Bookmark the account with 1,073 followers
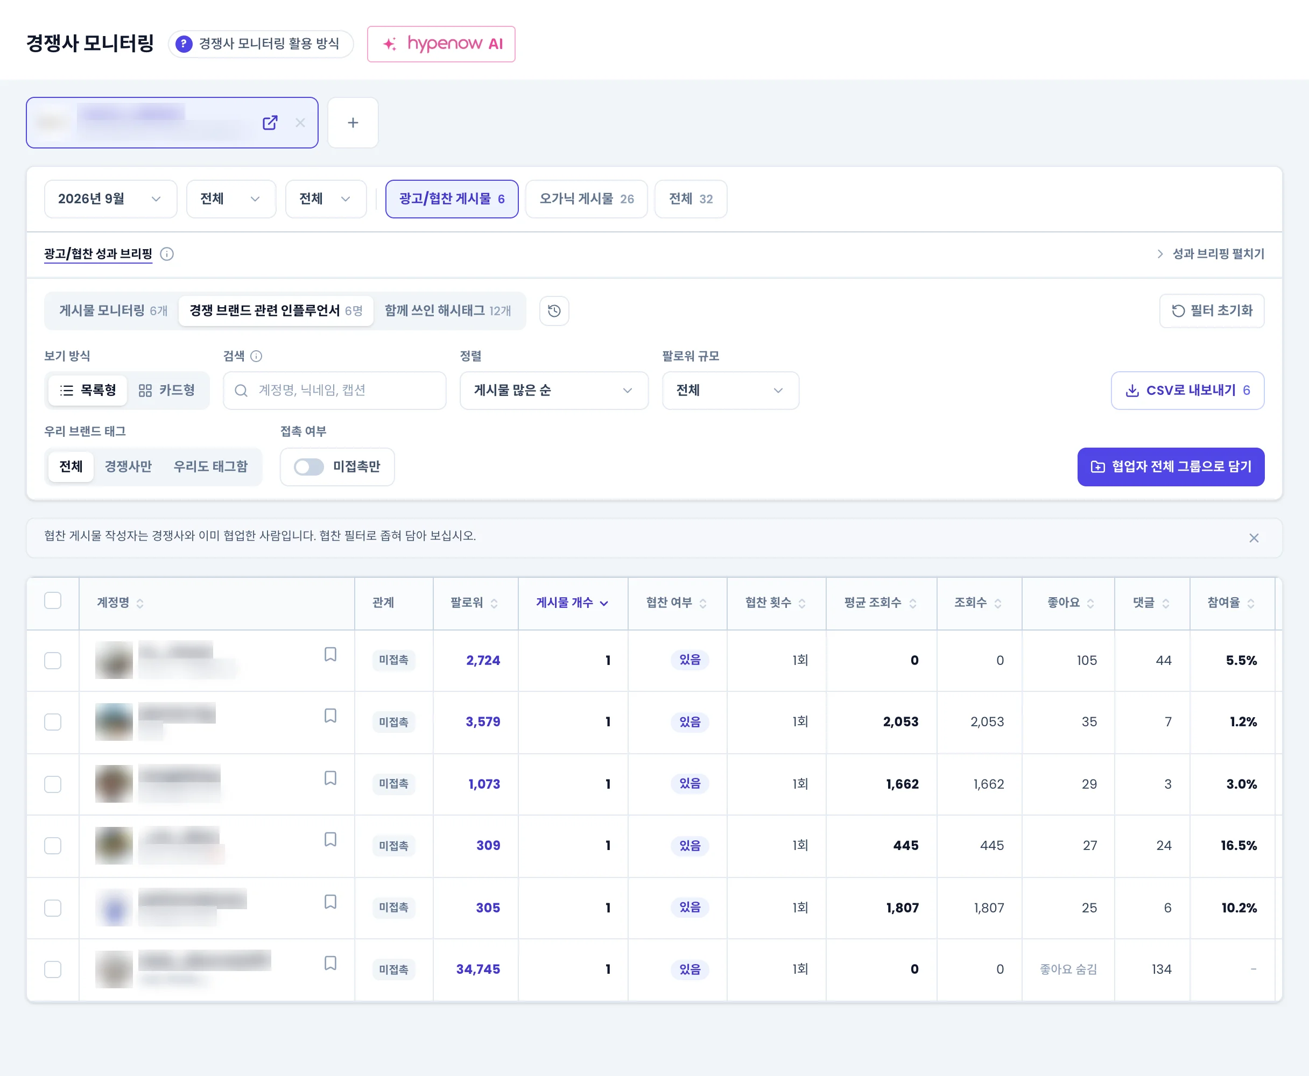Image resolution: width=1309 pixels, height=1076 pixels. pyautogui.click(x=330, y=778)
